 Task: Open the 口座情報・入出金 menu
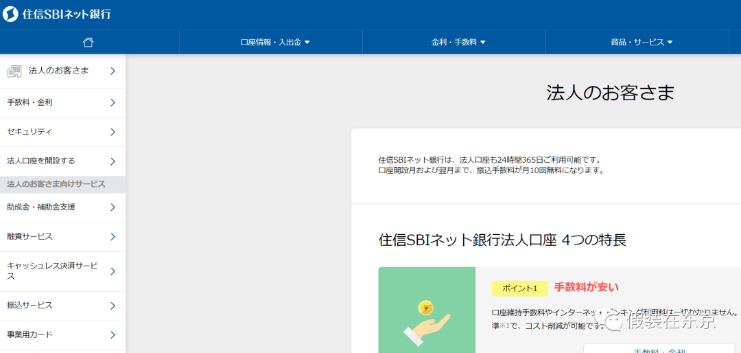click(x=275, y=42)
